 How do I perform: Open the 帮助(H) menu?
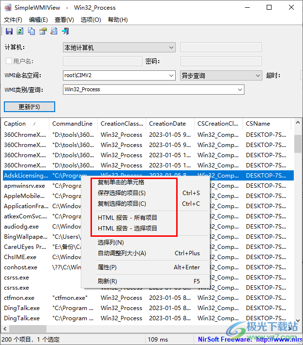pyautogui.click(x=118, y=20)
